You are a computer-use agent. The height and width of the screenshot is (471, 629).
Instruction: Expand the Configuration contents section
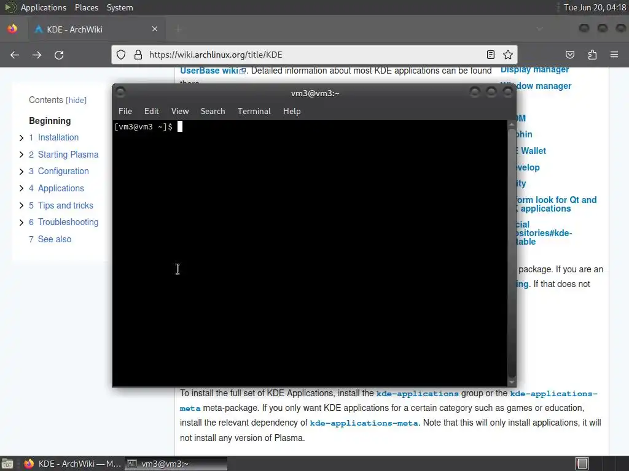coord(21,172)
